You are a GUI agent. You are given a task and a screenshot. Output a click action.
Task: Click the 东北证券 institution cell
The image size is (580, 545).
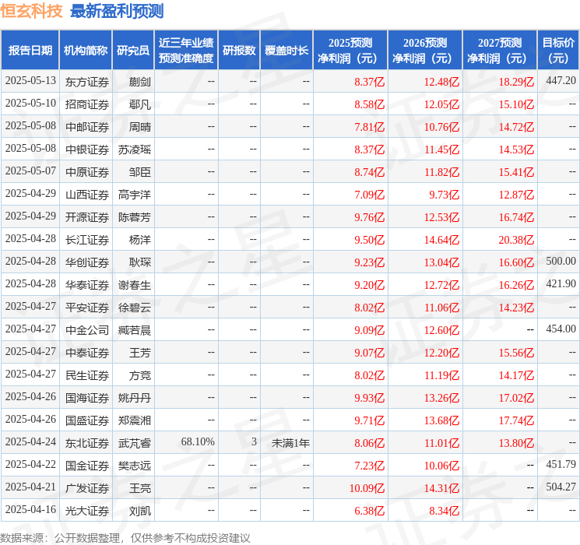tap(87, 443)
